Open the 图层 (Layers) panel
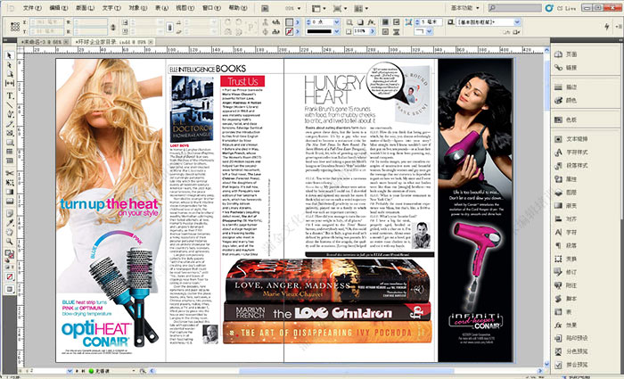The height and width of the screenshot is (379, 624). [x=566, y=193]
